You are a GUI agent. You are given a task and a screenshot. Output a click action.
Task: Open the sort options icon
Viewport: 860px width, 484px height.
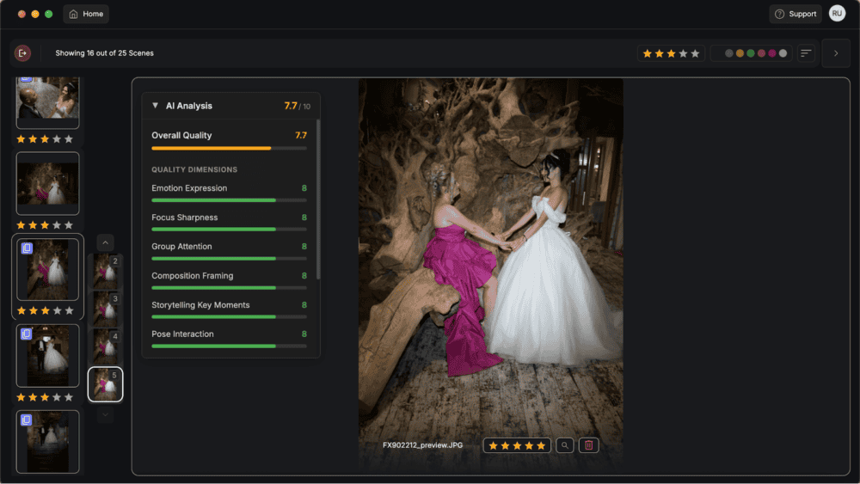tap(806, 53)
